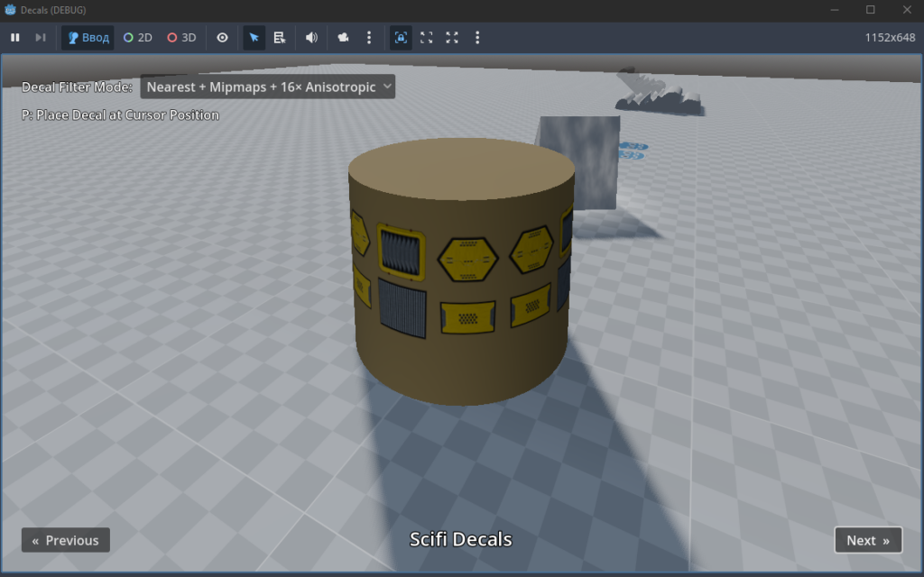The height and width of the screenshot is (577, 924).
Task: Toggle the embed game on play icon
Action: coord(401,38)
